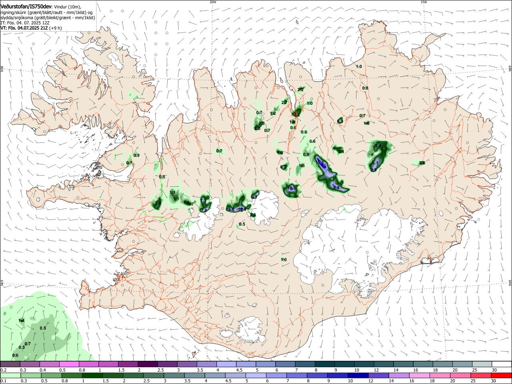This screenshot has width=512, height=384.
Task: Click the pale green first swatch above label 0.1
Action: [x=10, y=375]
